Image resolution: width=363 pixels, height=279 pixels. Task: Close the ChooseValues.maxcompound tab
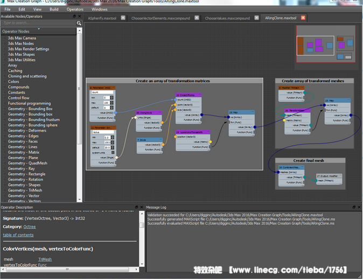pos(256,18)
